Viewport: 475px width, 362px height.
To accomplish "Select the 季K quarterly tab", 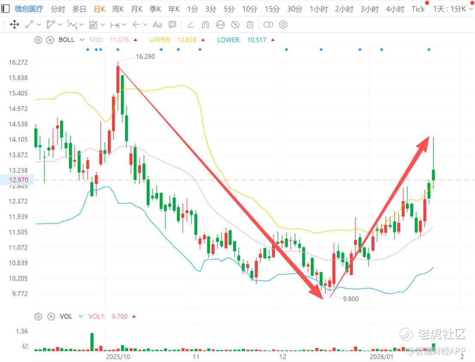I will [155, 9].
